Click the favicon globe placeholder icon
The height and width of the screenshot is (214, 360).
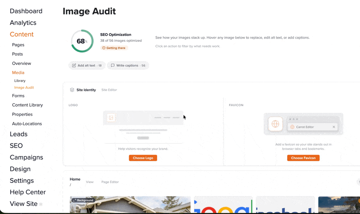[275, 124]
